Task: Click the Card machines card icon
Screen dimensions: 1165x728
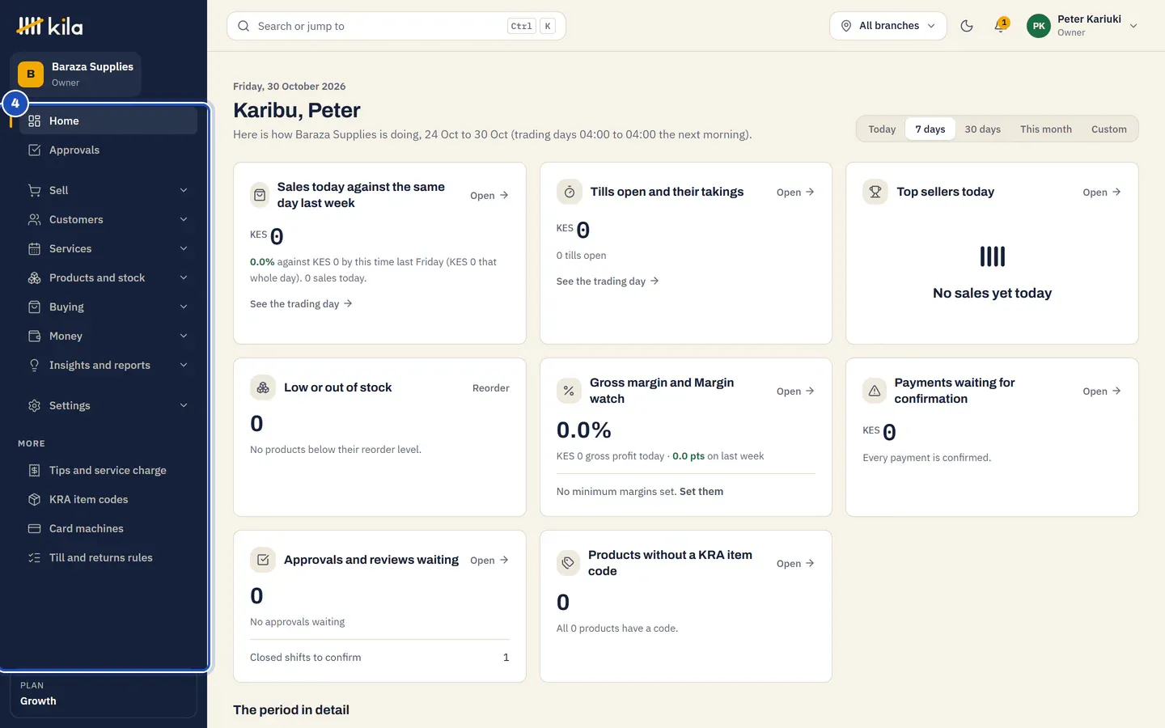Action: (34, 528)
